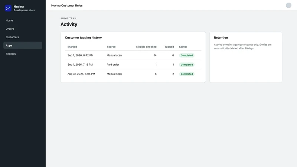Select the Sep 1, 8:42 PM Manual scan row
The image size is (297, 167).
coord(133,55)
